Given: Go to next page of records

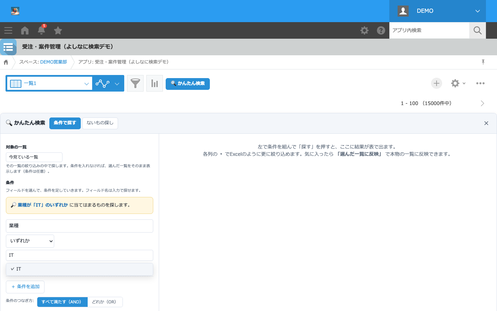Looking at the screenshot, I should coord(483,103).
